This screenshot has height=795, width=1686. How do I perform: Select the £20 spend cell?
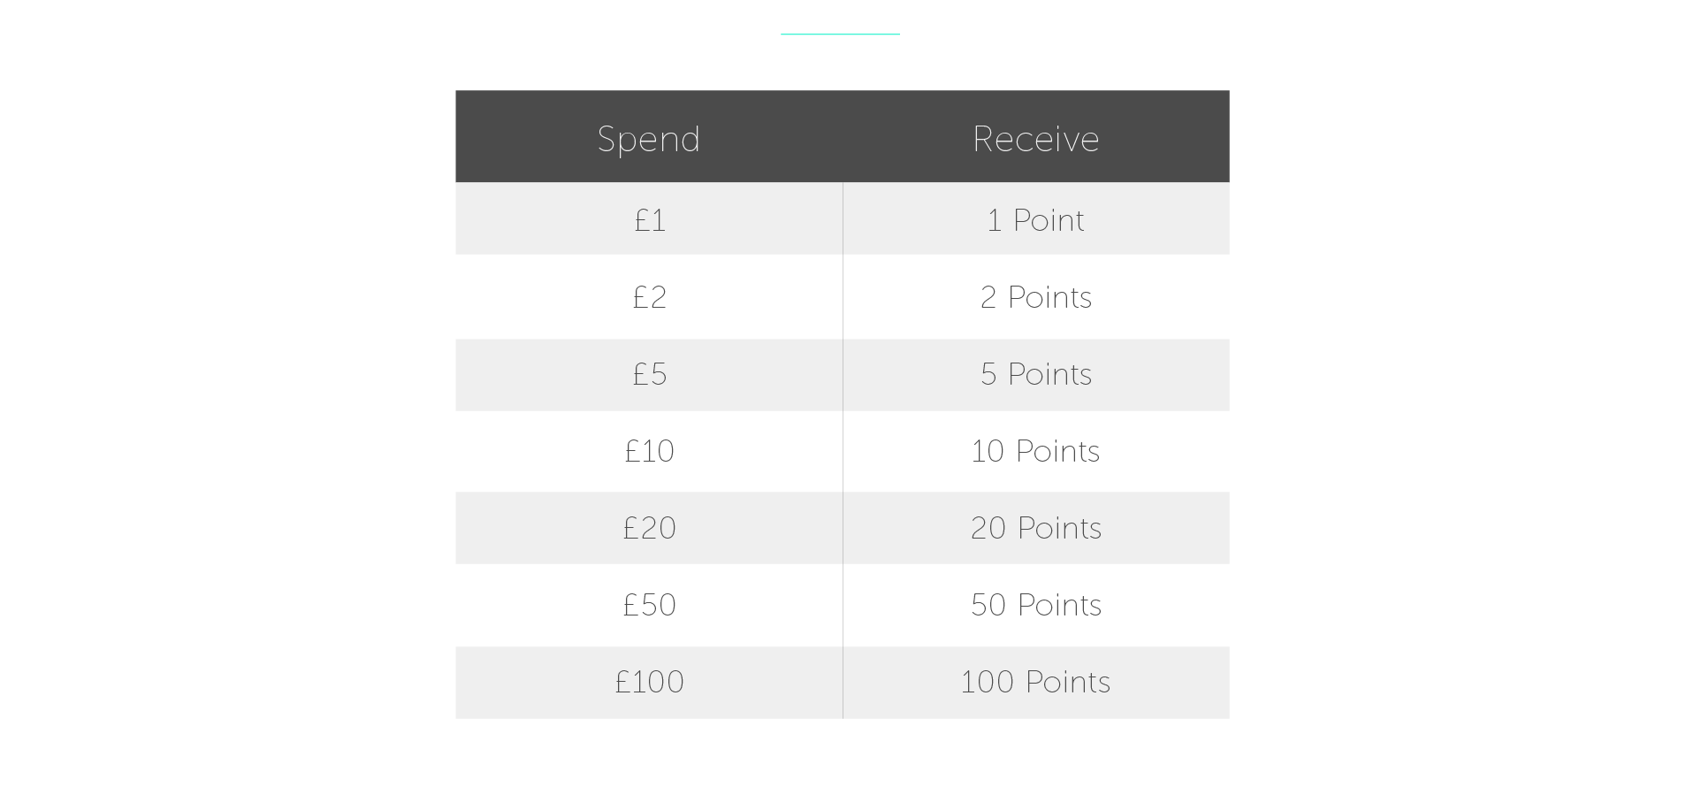(649, 528)
